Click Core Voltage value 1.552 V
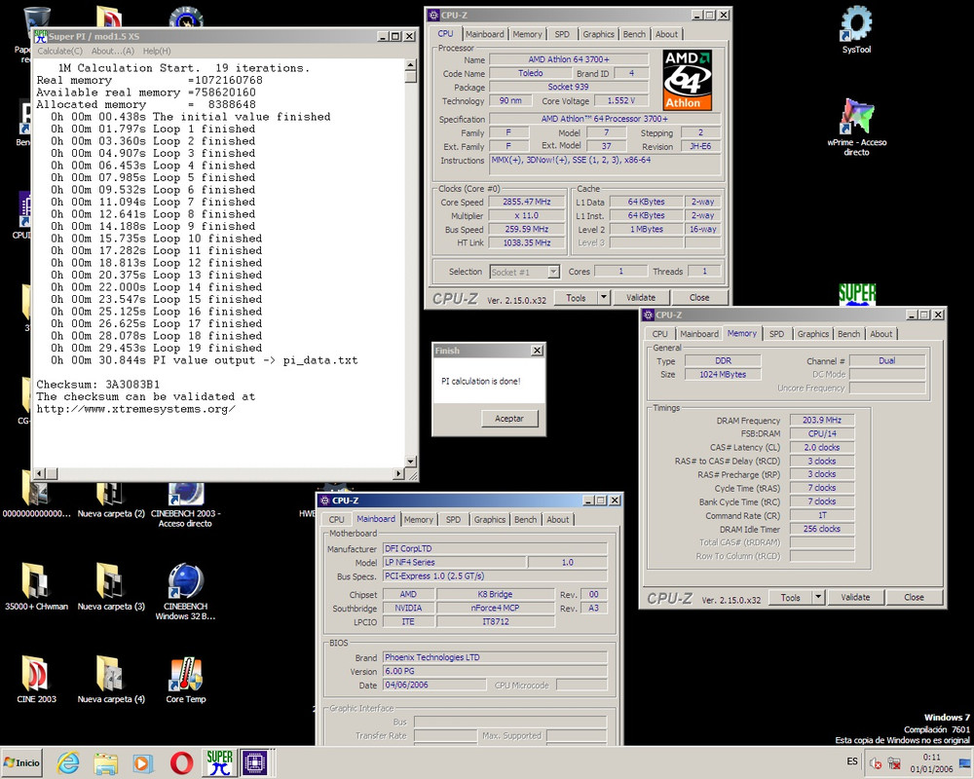This screenshot has width=974, height=779. pyautogui.click(x=621, y=100)
